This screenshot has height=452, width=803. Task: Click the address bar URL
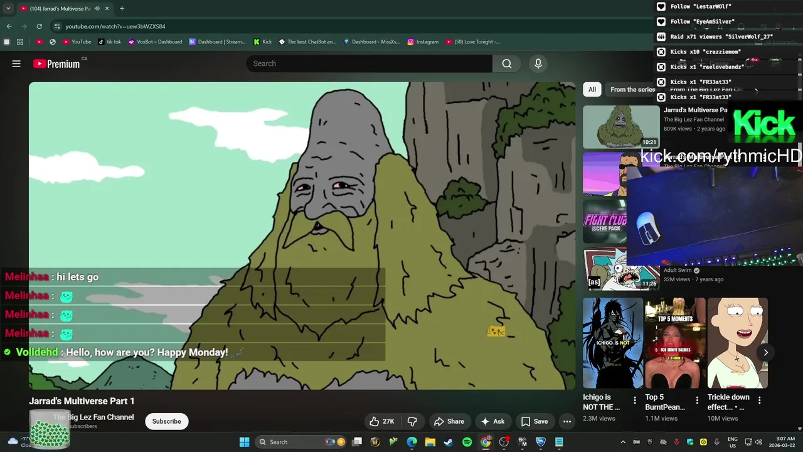coord(115,26)
